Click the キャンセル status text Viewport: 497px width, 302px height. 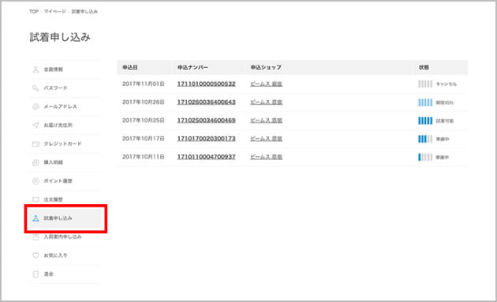click(447, 84)
